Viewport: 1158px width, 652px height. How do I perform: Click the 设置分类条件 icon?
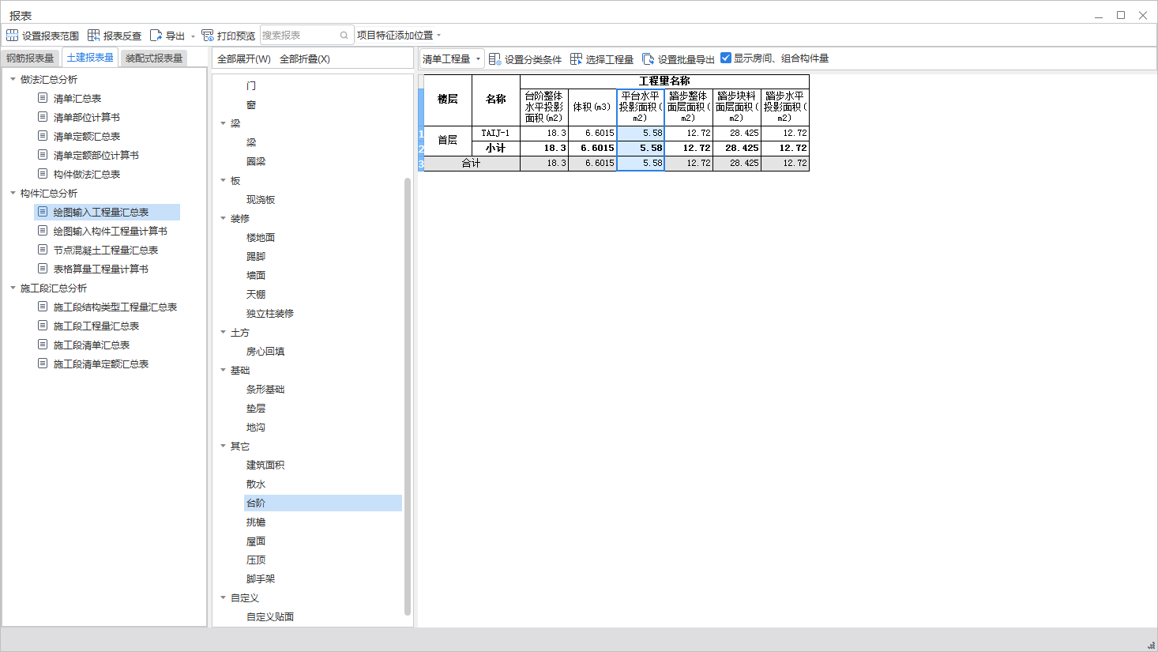[495, 59]
